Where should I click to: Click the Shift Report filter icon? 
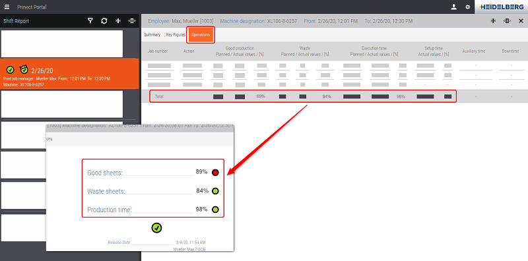tap(90, 21)
